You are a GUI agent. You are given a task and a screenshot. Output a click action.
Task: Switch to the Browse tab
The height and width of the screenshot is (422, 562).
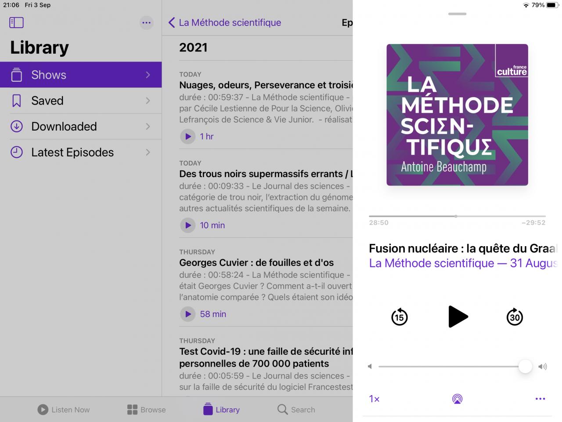(x=147, y=410)
